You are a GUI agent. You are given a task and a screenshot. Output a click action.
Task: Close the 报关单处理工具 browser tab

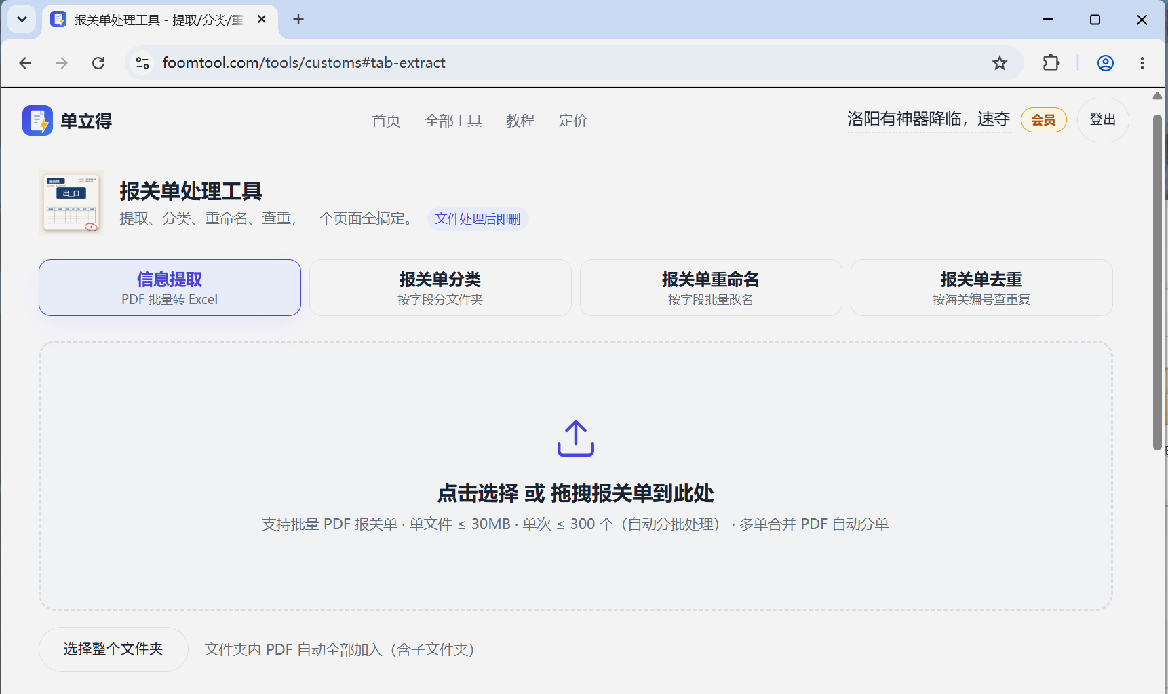262,20
